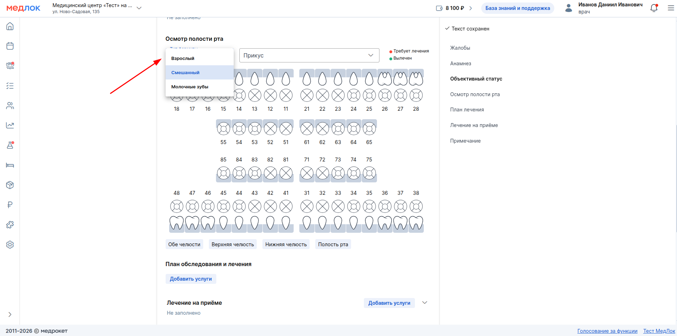The image size is (677, 336).
Task: Select Взрослый in the formula list
Action: tap(183, 58)
